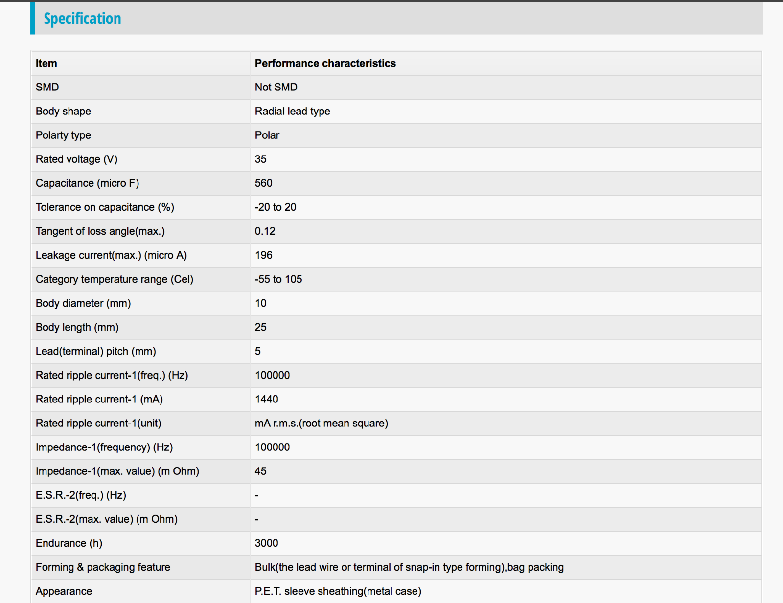Click the Forming & packaging feature label
The height and width of the screenshot is (603, 783).
103,567
